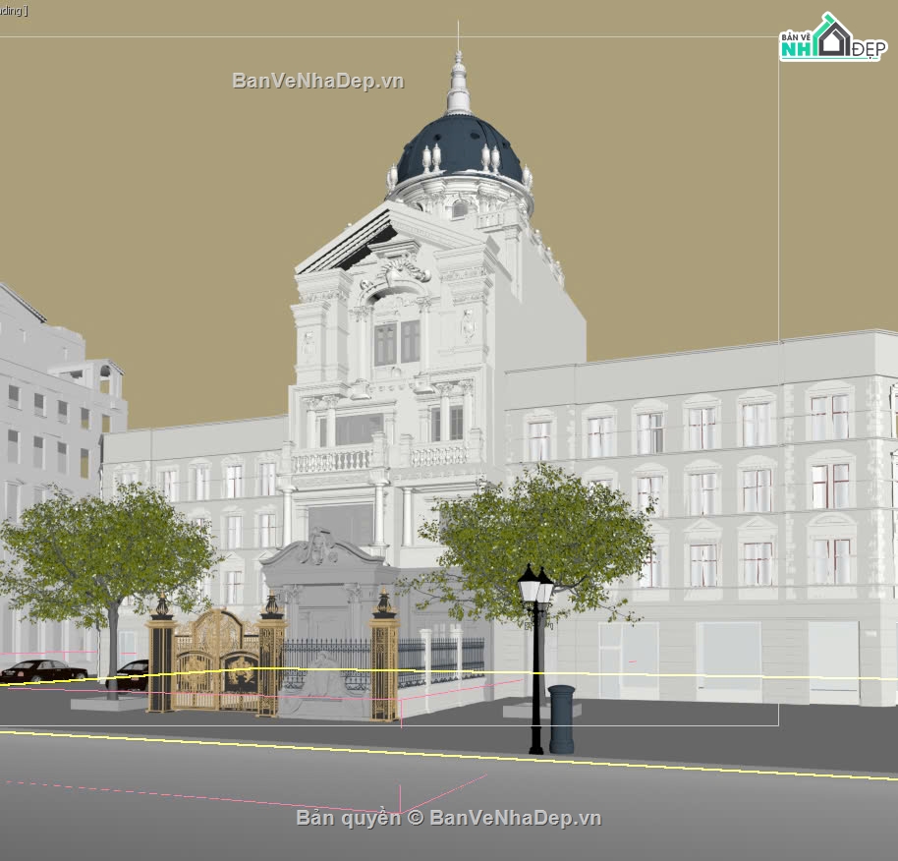Select the balcony balustrade above the entrance
The image size is (898, 861).
(x=332, y=460)
